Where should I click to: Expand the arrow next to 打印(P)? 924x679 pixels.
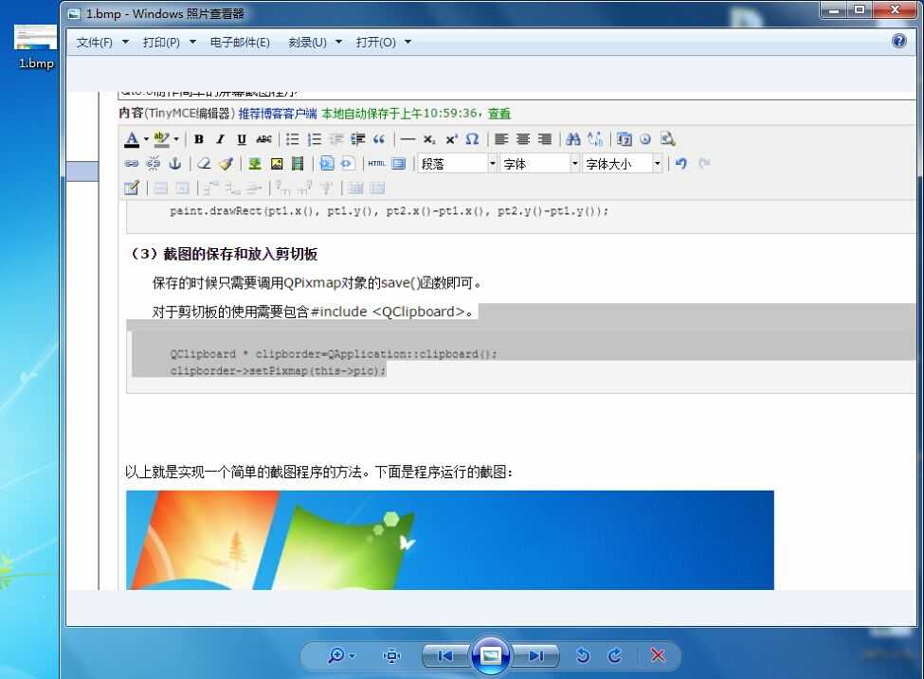click(x=192, y=43)
